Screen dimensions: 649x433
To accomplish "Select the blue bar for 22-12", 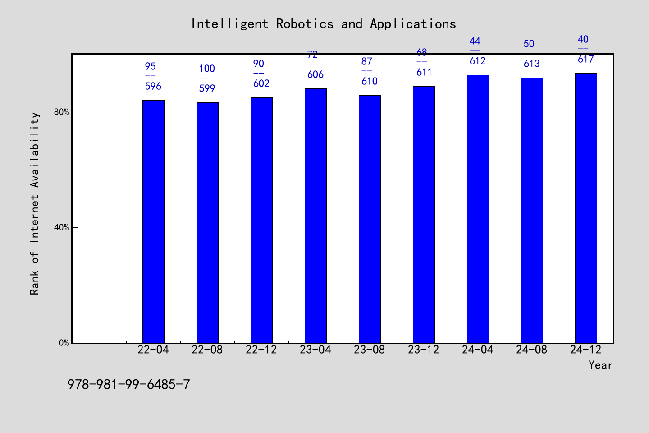I will pos(261,220).
